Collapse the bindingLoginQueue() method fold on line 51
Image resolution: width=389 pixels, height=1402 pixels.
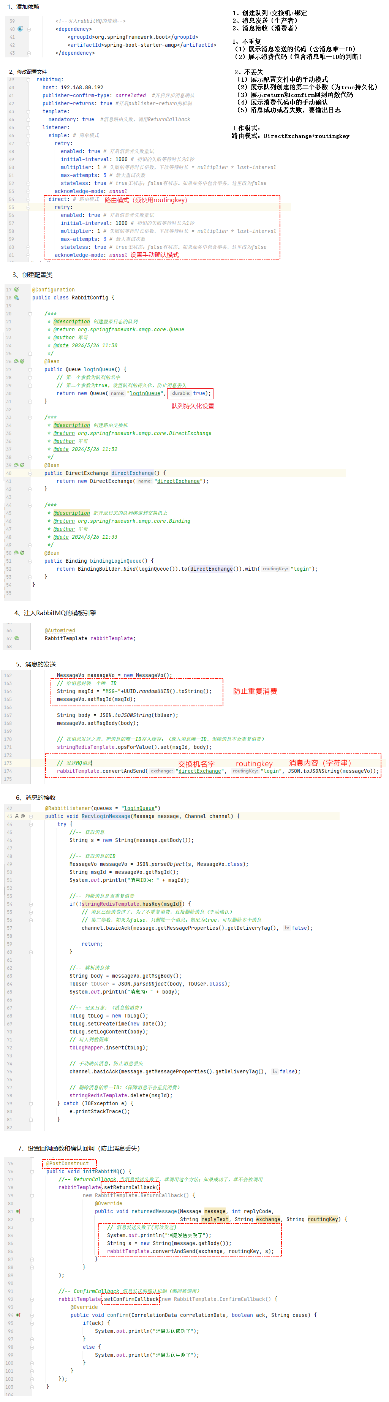[29, 561]
